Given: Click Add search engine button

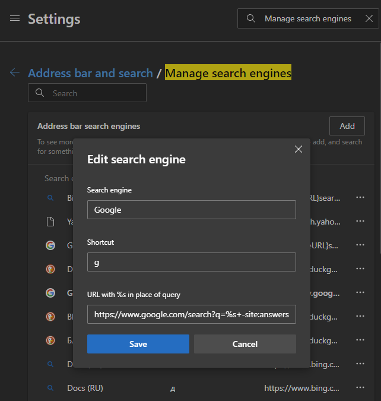Looking at the screenshot, I should [x=347, y=126].
